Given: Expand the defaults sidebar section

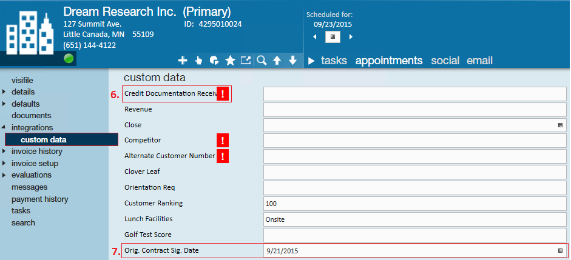Looking at the screenshot, I should [4, 104].
